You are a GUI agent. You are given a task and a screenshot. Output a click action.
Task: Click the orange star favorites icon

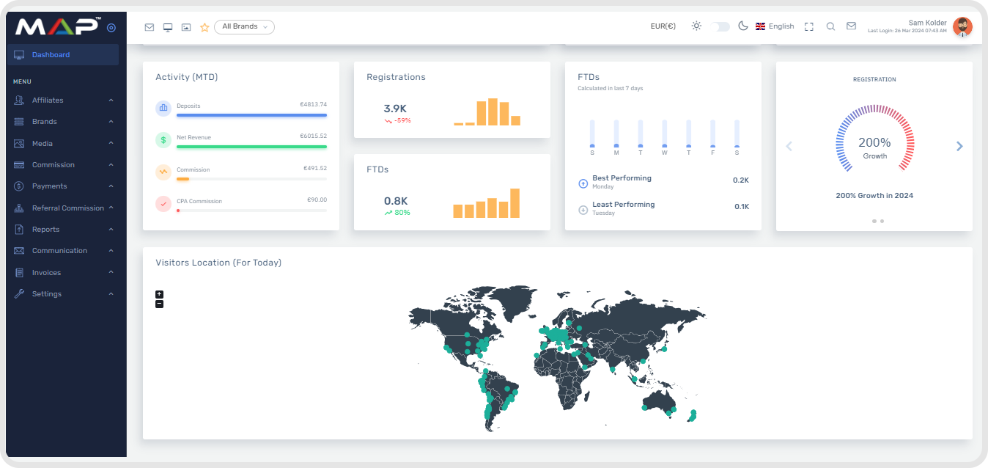[204, 27]
